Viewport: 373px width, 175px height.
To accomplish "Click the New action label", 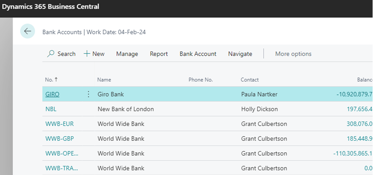I will coord(98,54).
